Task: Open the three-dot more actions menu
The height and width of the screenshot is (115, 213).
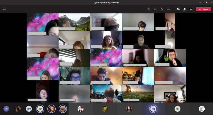Action: 168,9
